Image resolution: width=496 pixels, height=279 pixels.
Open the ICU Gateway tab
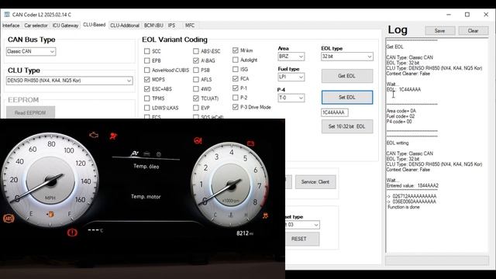[65, 26]
